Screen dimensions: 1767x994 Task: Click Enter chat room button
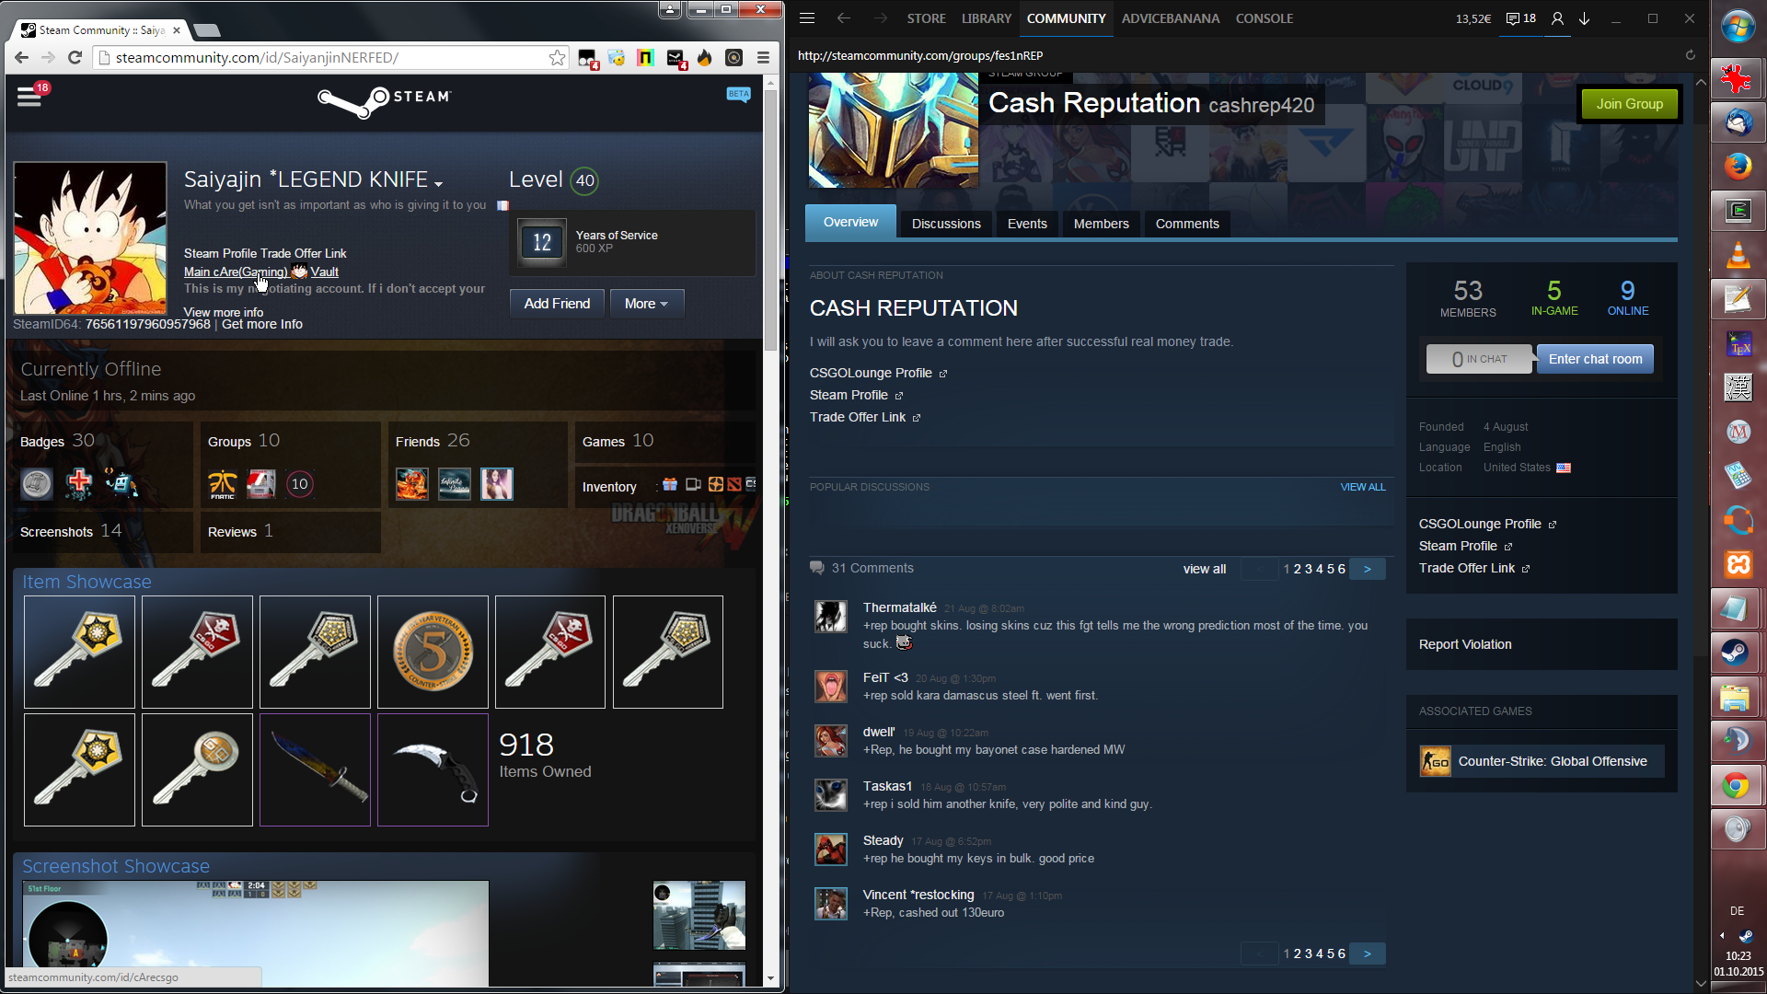(x=1595, y=359)
